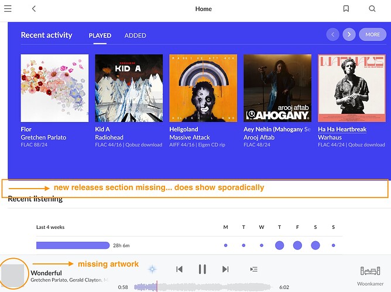The height and width of the screenshot is (292, 391).
Task: Show previous recent activity items
Action: (x=332, y=34)
